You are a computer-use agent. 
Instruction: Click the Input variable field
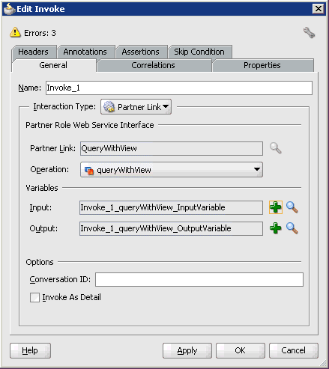pyautogui.click(x=171, y=207)
